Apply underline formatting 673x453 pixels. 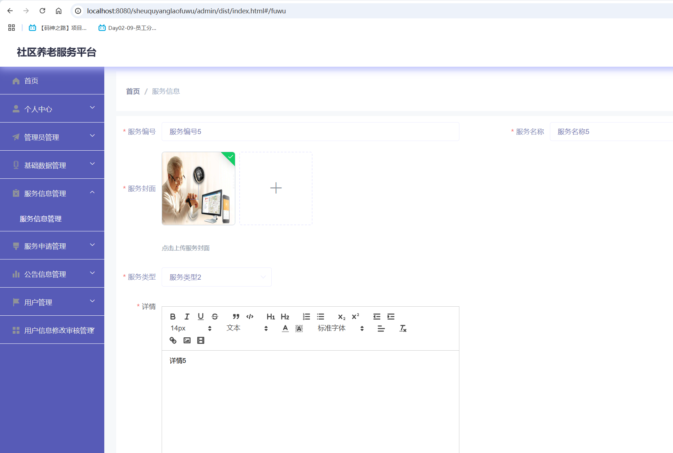click(x=201, y=316)
